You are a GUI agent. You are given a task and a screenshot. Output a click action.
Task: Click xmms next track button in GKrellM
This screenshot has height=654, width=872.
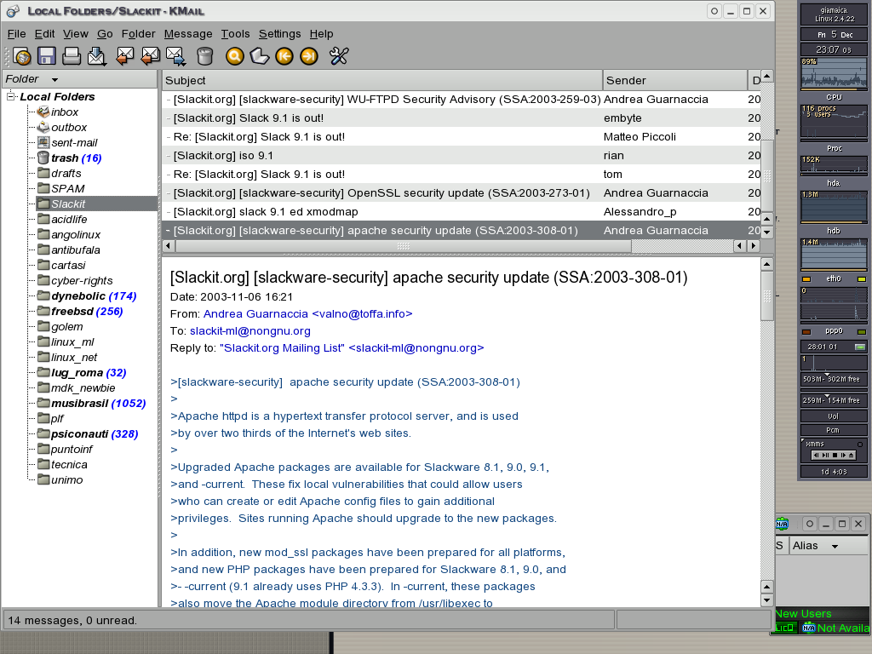click(843, 455)
